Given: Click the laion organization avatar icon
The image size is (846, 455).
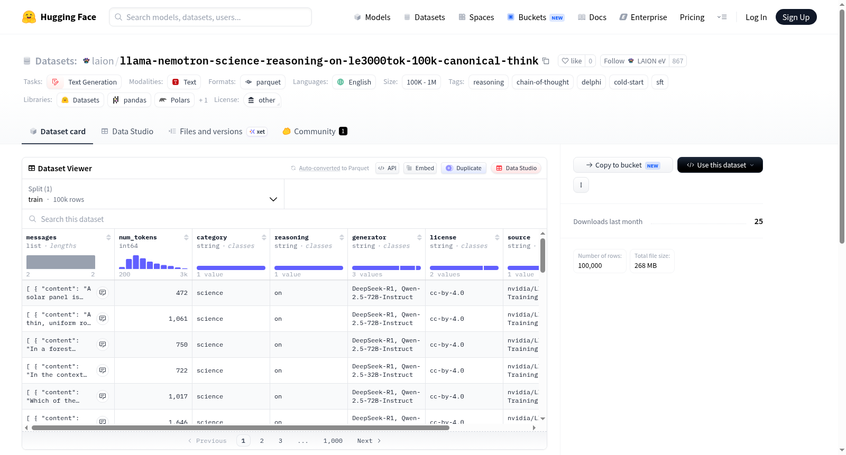Looking at the screenshot, I should (x=86, y=61).
